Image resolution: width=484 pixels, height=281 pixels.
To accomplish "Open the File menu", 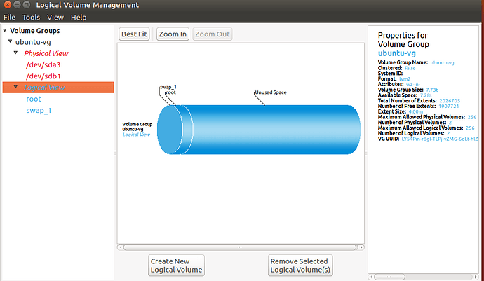I will (9, 17).
